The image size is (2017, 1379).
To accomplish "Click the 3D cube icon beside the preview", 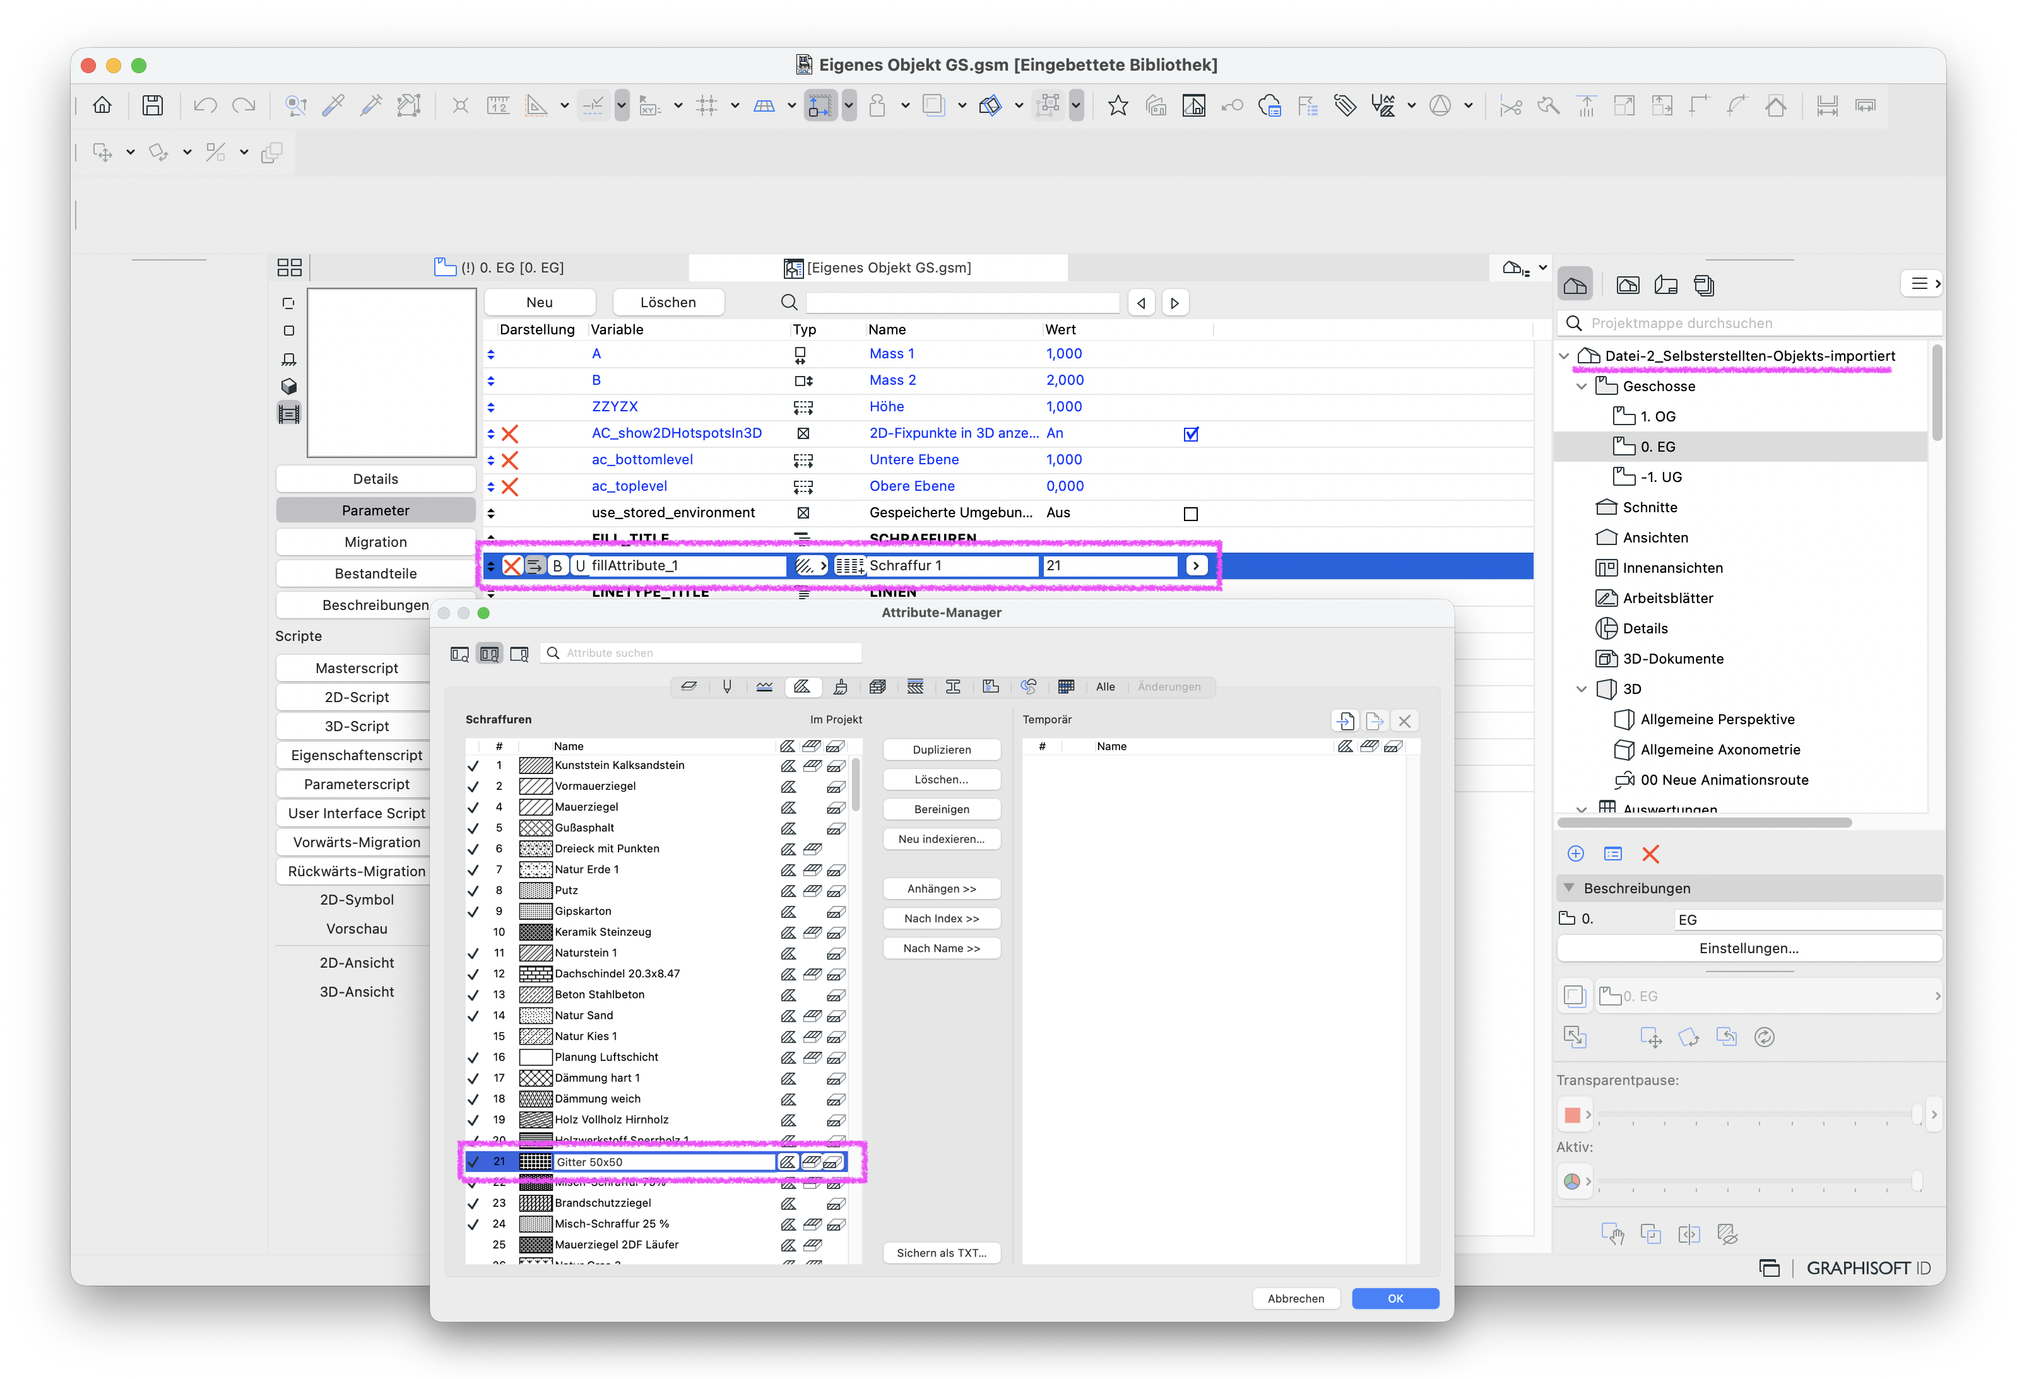I will 289,386.
